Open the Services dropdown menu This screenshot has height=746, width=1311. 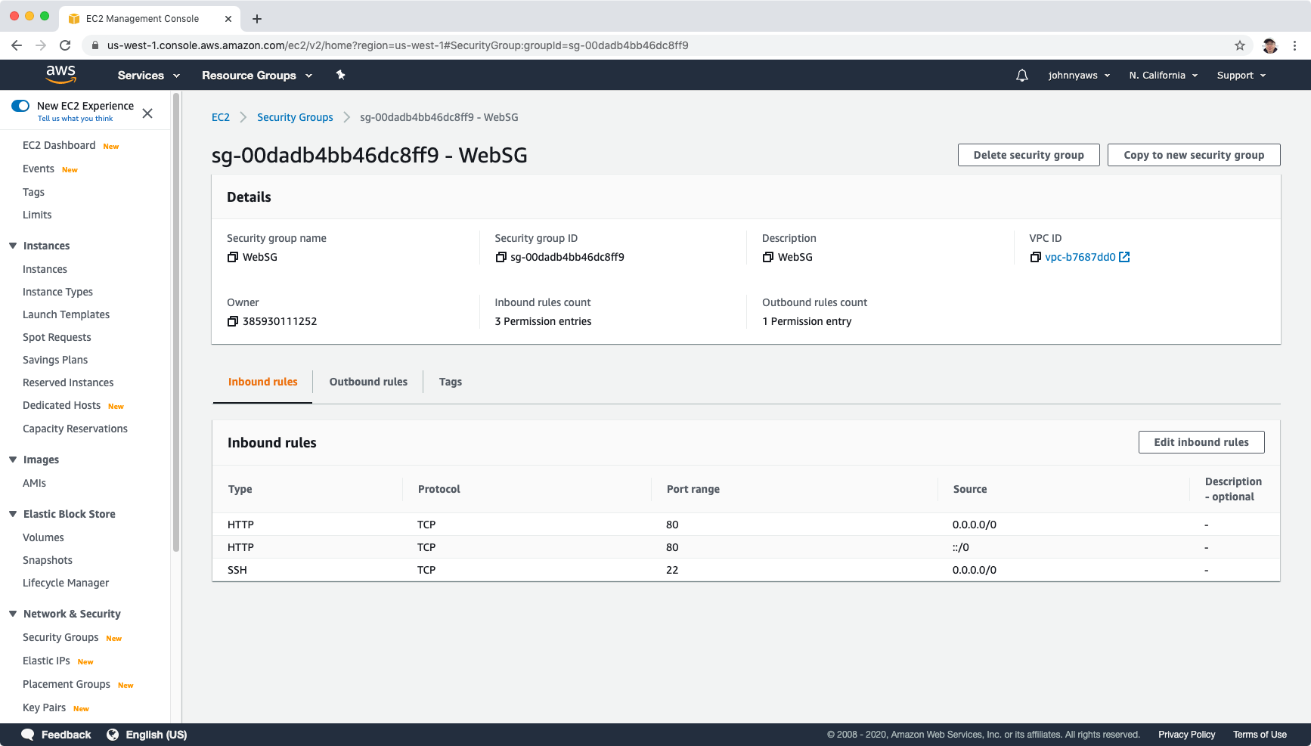[149, 76]
